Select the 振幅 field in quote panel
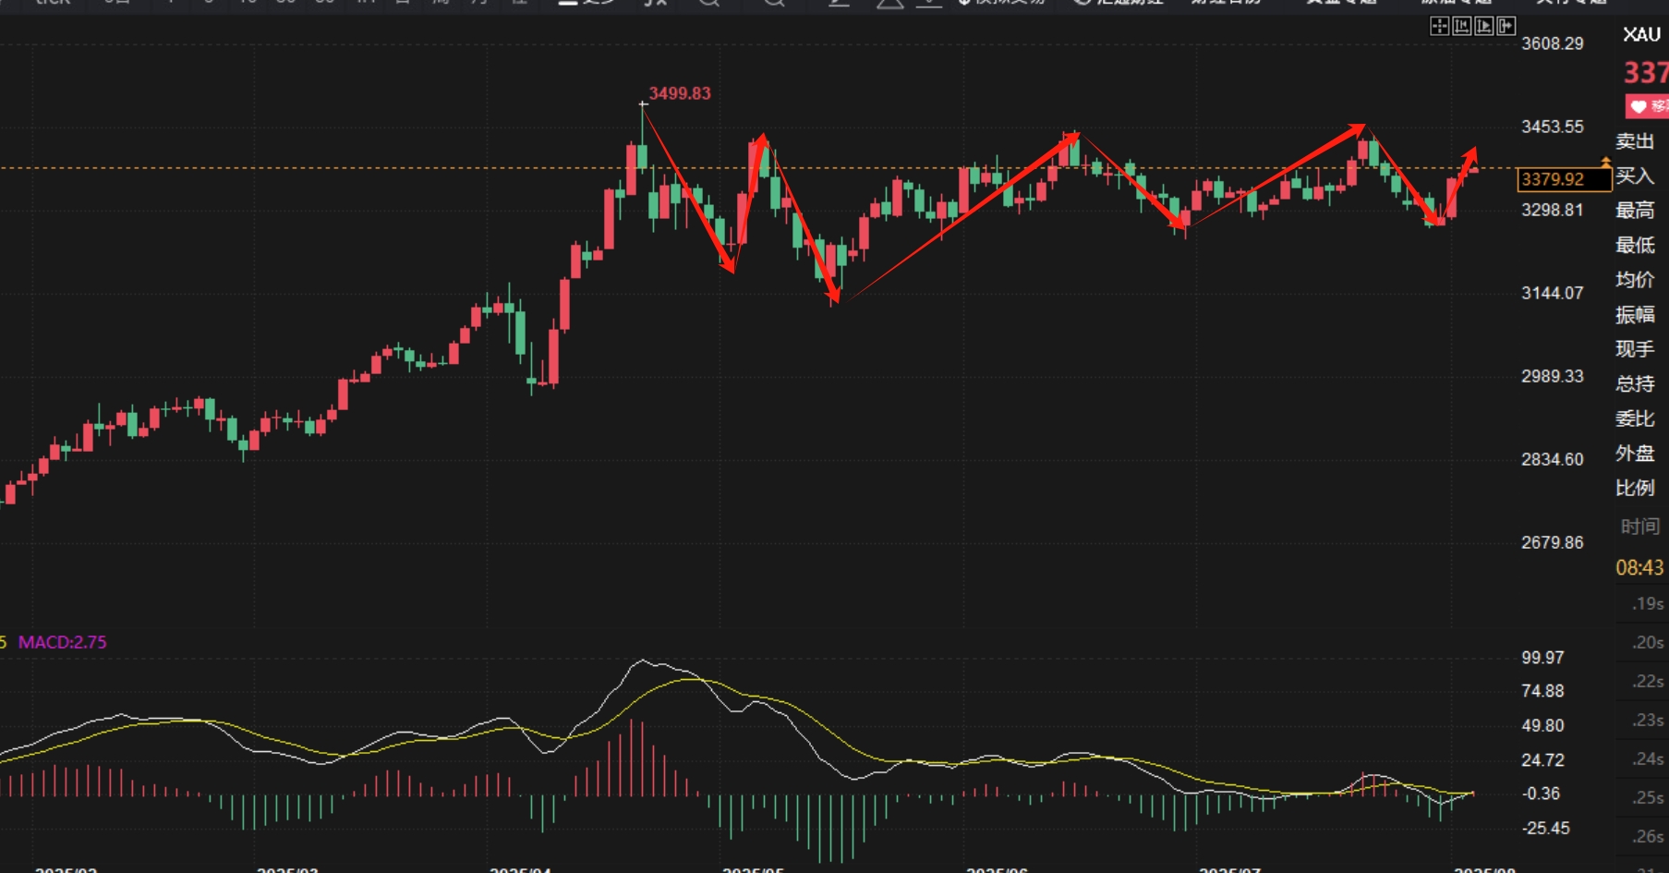The height and width of the screenshot is (873, 1669). pos(1635,315)
